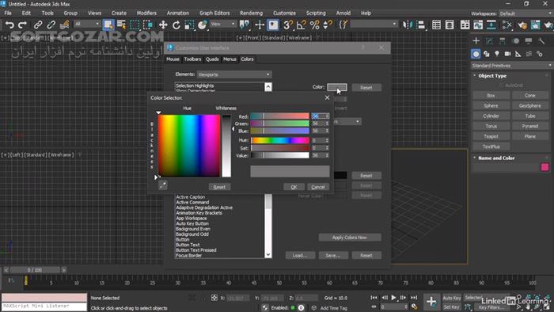Screen dimensions: 554x312
Task: Toggle the 3D Snaps icon
Action: pos(288,25)
